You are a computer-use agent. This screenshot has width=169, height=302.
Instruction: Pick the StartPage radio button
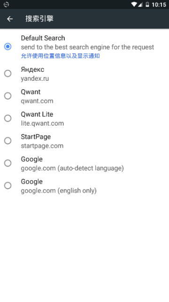[x=8, y=141]
